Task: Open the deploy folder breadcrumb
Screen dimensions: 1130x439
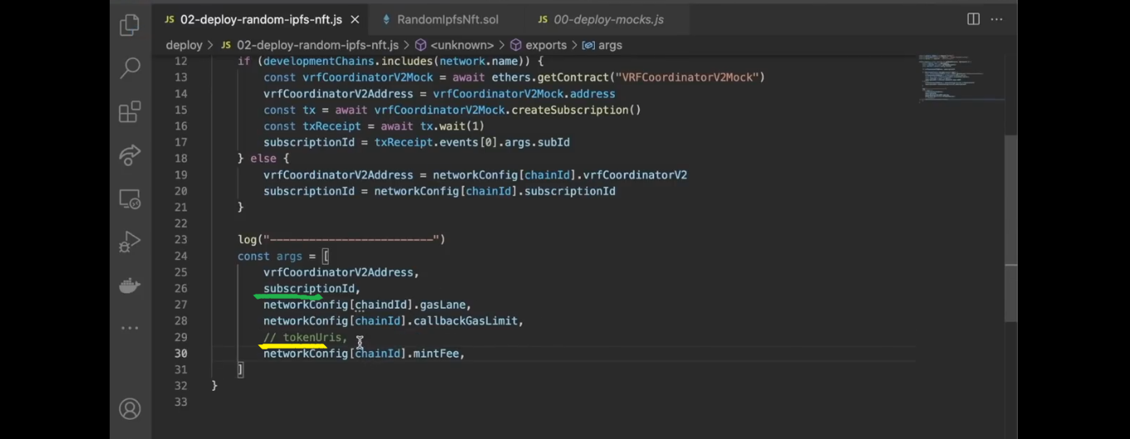Action: 184,45
